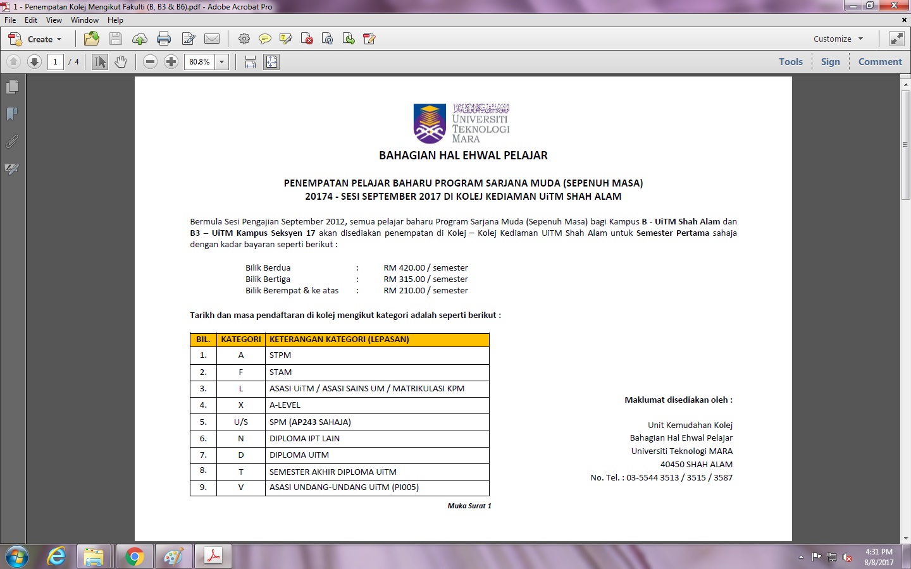Open the zoom percentage dropdown arrow
Screen dimensions: 911x569
coord(222,61)
